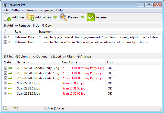
Task: Select new name 2019-03-01 Birthday Party 1.jpg
Action: click(x=83, y=68)
